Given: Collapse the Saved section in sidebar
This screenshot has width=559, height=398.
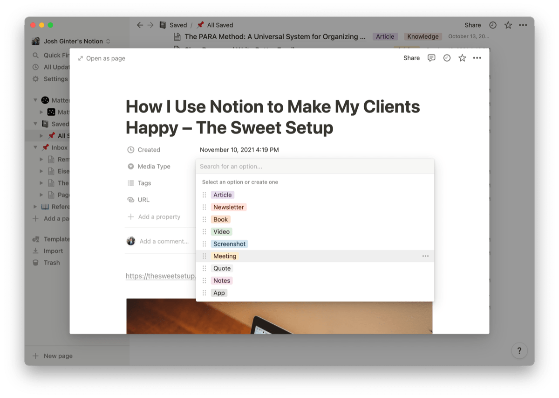Looking at the screenshot, I should 35,124.
